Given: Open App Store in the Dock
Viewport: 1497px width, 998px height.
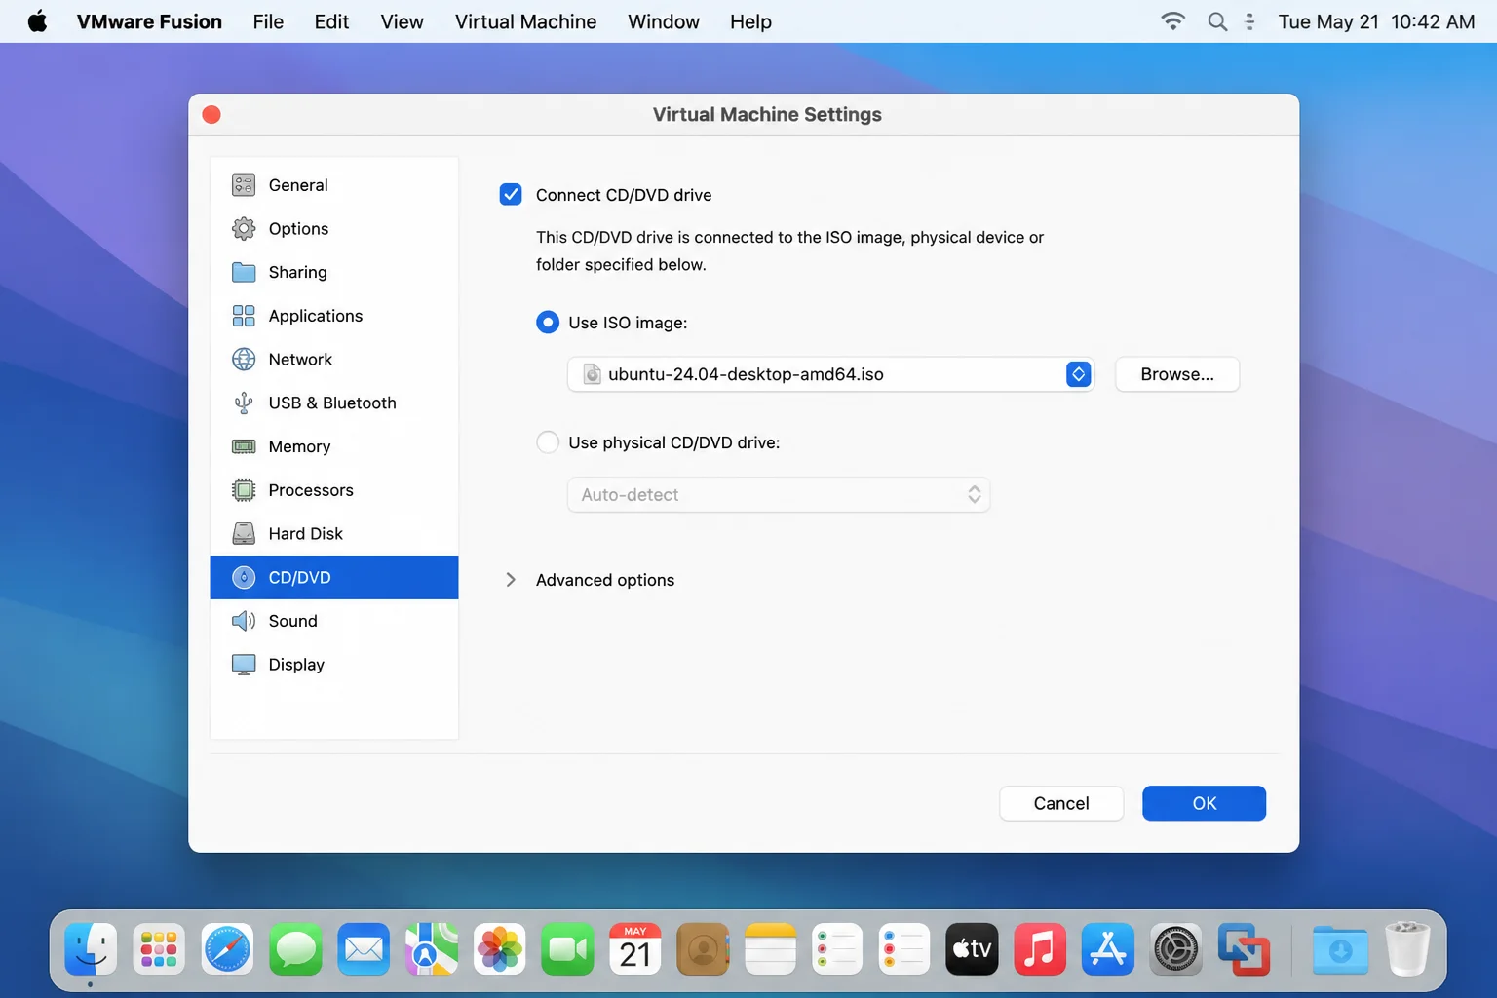Looking at the screenshot, I should (x=1108, y=949).
